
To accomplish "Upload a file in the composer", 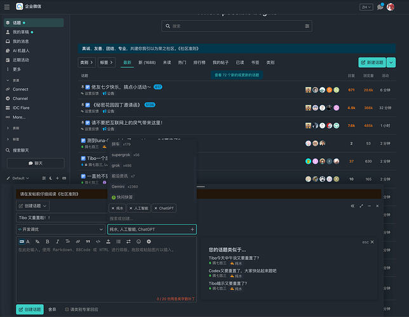I will [x=108, y=242].
